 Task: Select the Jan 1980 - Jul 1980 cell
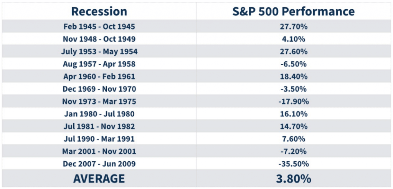pos(99,114)
